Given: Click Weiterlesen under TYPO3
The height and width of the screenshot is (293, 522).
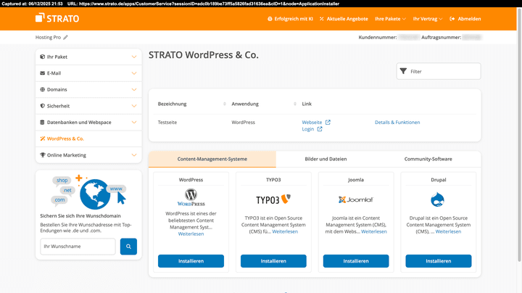Looking at the screenshot, I should [x=285, y=231].
